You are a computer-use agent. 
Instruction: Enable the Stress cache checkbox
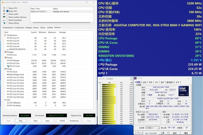click(x=7, y=14)
